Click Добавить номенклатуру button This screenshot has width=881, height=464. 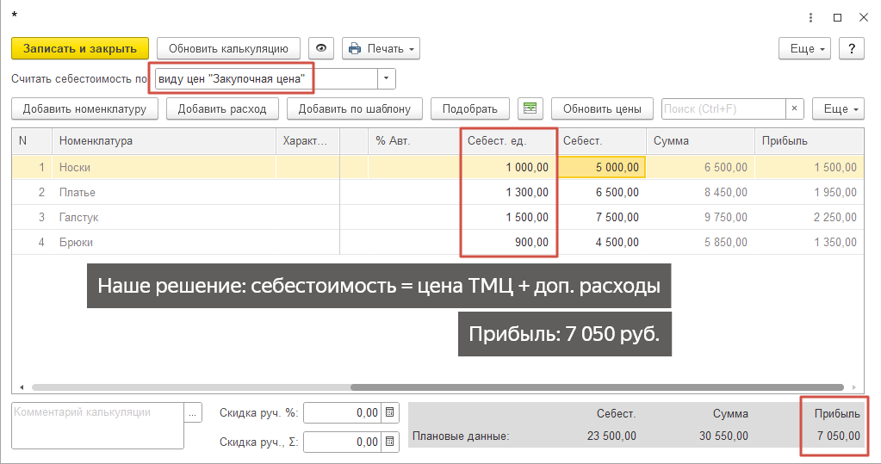tap(85, 109)
